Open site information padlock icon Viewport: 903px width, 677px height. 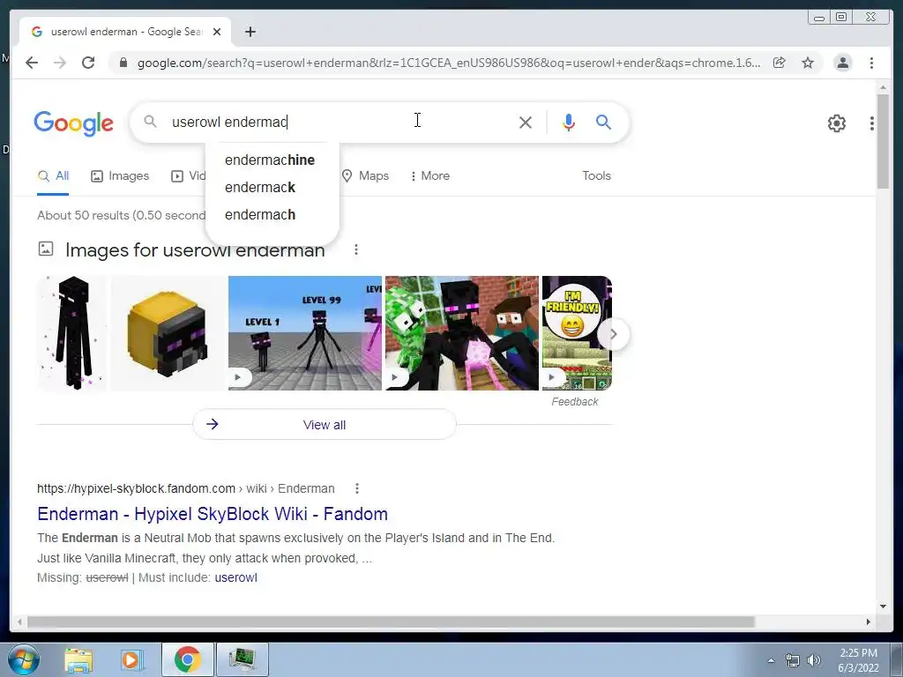[x=123, y=63]
